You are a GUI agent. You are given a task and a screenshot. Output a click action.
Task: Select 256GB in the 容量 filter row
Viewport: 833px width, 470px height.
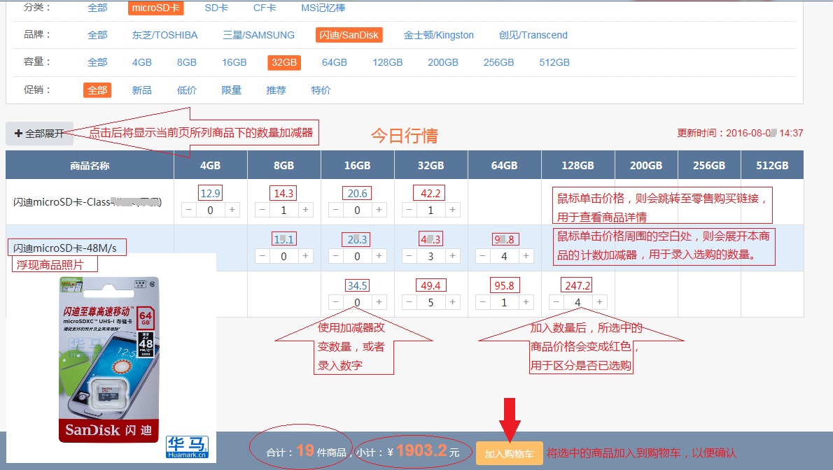pyautogui.click(x=499, y=62)
